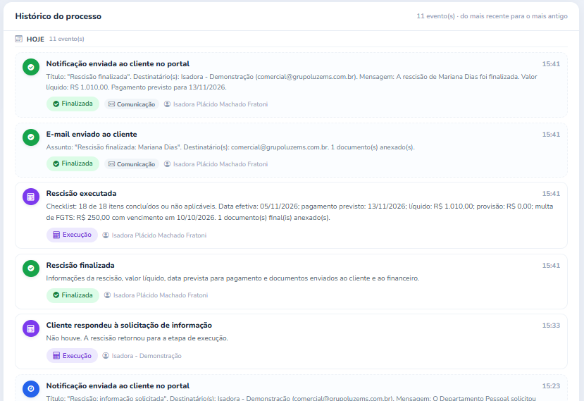Click user avatar icon in first notification card
Viewport: 584px width, 401px height.
point(167,104)
